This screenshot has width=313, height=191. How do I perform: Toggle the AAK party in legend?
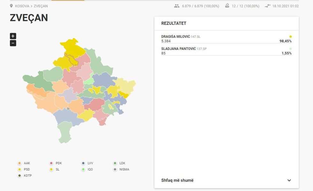pyautogui.click(x=24, y=163)
